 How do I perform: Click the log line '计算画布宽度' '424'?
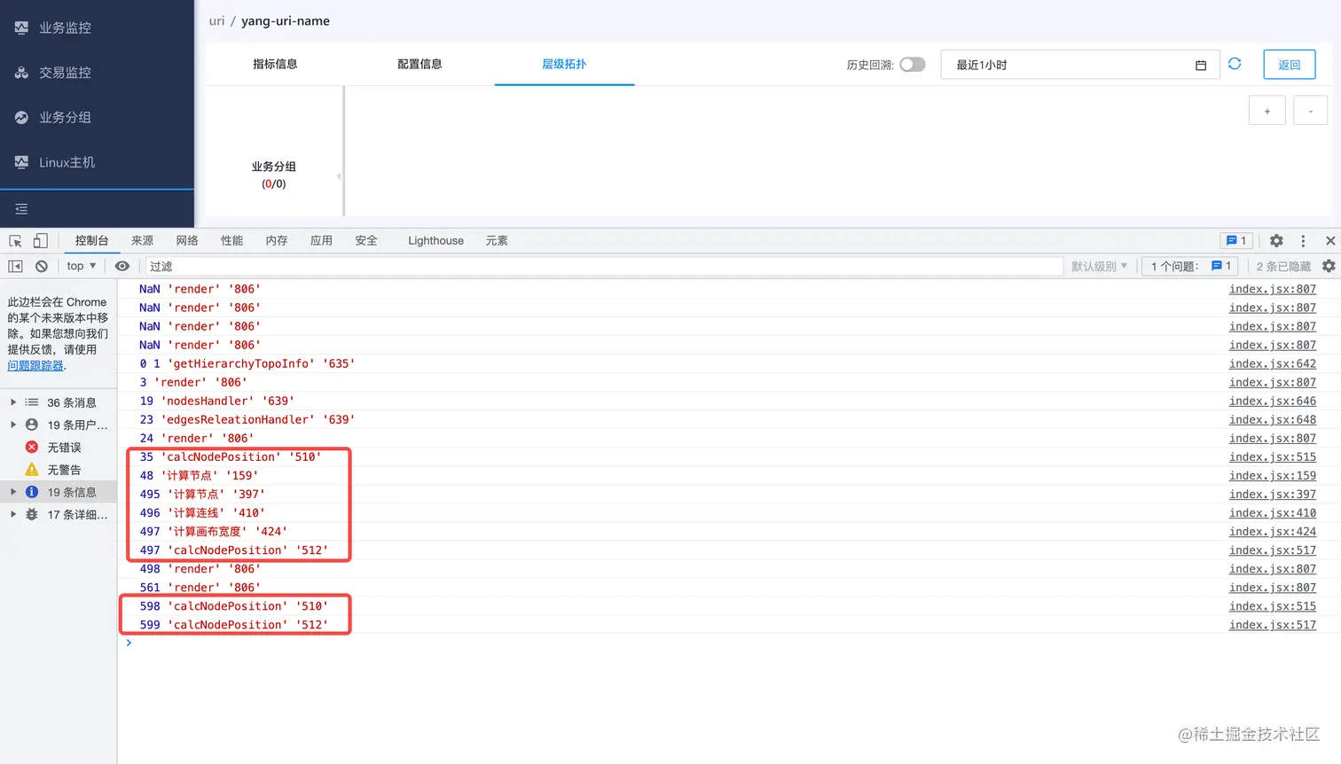click(214, 532)
